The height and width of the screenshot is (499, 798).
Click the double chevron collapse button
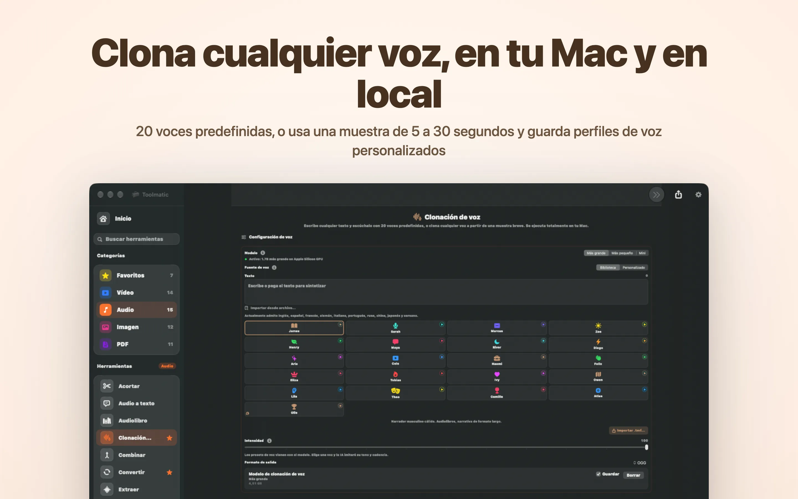click(x=656, y=195)
